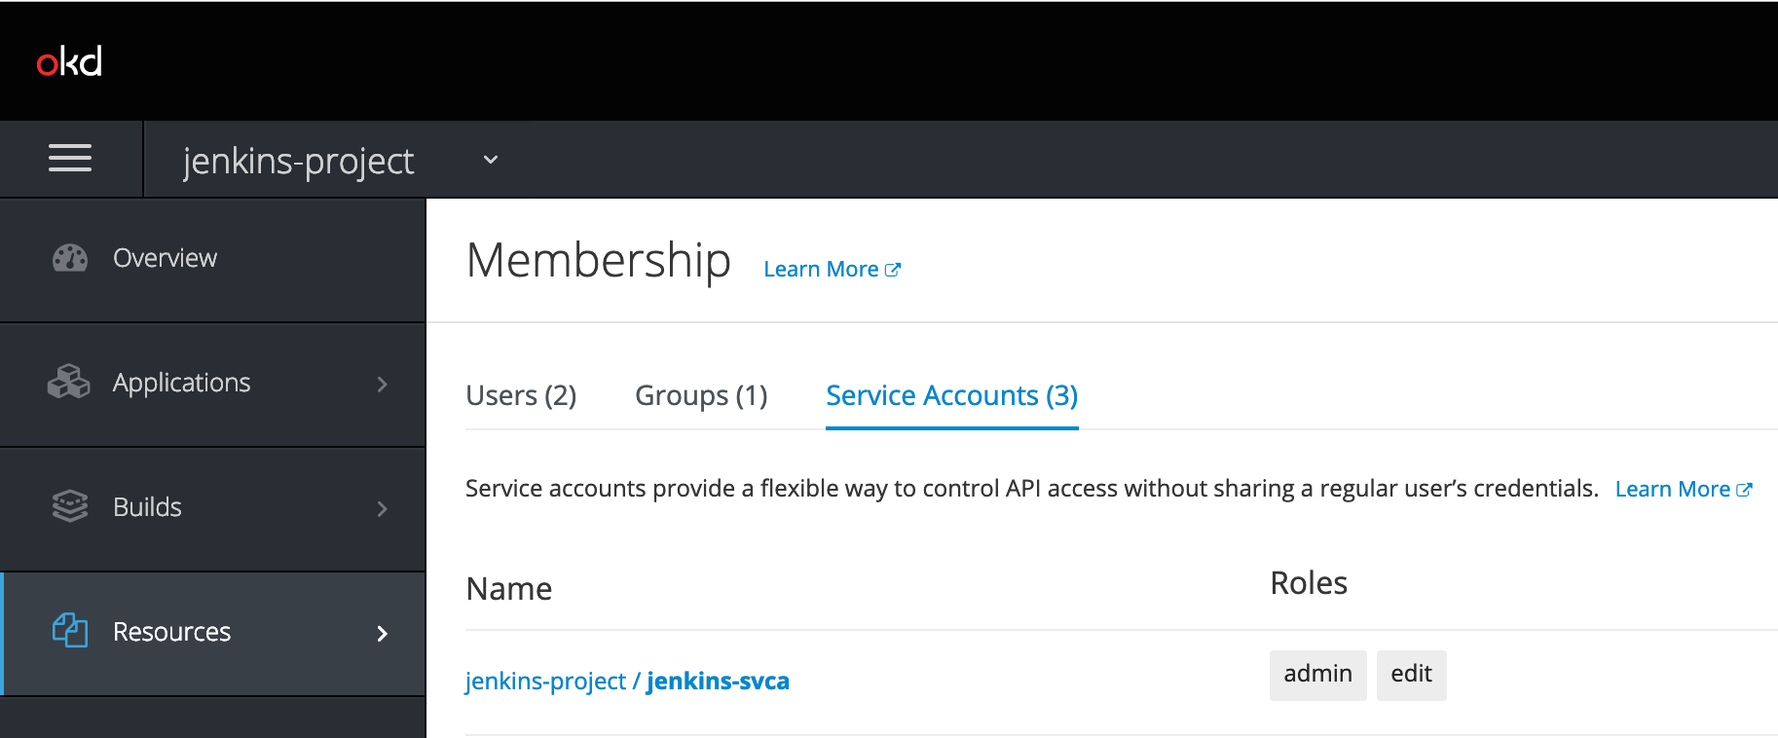Expand the Builds sidebar section
Image resolution: width=1778 pixels, height=738 pixels.
click(382, 508)
